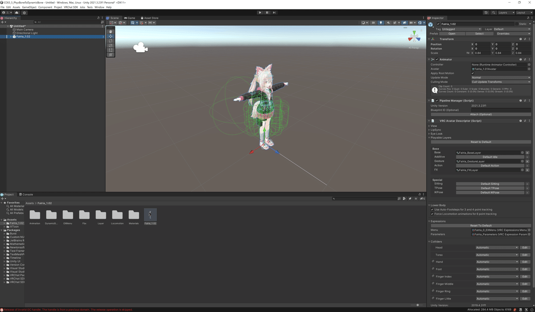
Task: Uncheck the Animator component enable checkbox
Action: [436, 59]
